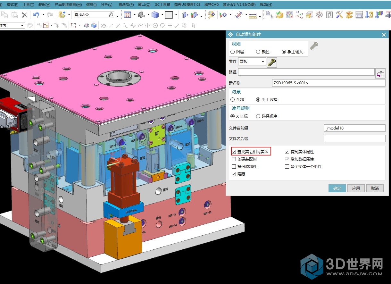Image resolution: width=391 pixels, height=284 pixels.
Task: Open the 帮助(H) menu
Action: click(266, 4)
